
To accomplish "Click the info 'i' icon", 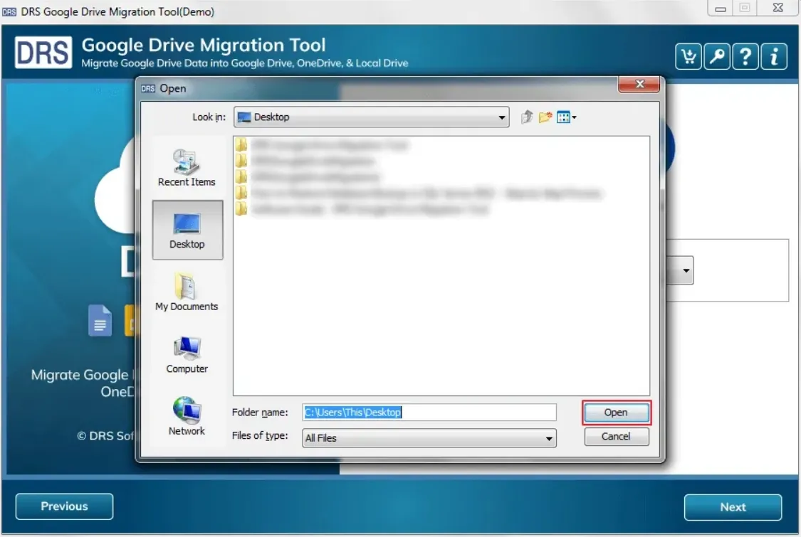I will click(x=774, y=57).
